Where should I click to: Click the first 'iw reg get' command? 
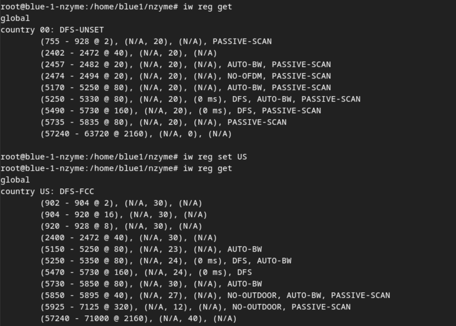pyautogui.click(x=208, y=6)
